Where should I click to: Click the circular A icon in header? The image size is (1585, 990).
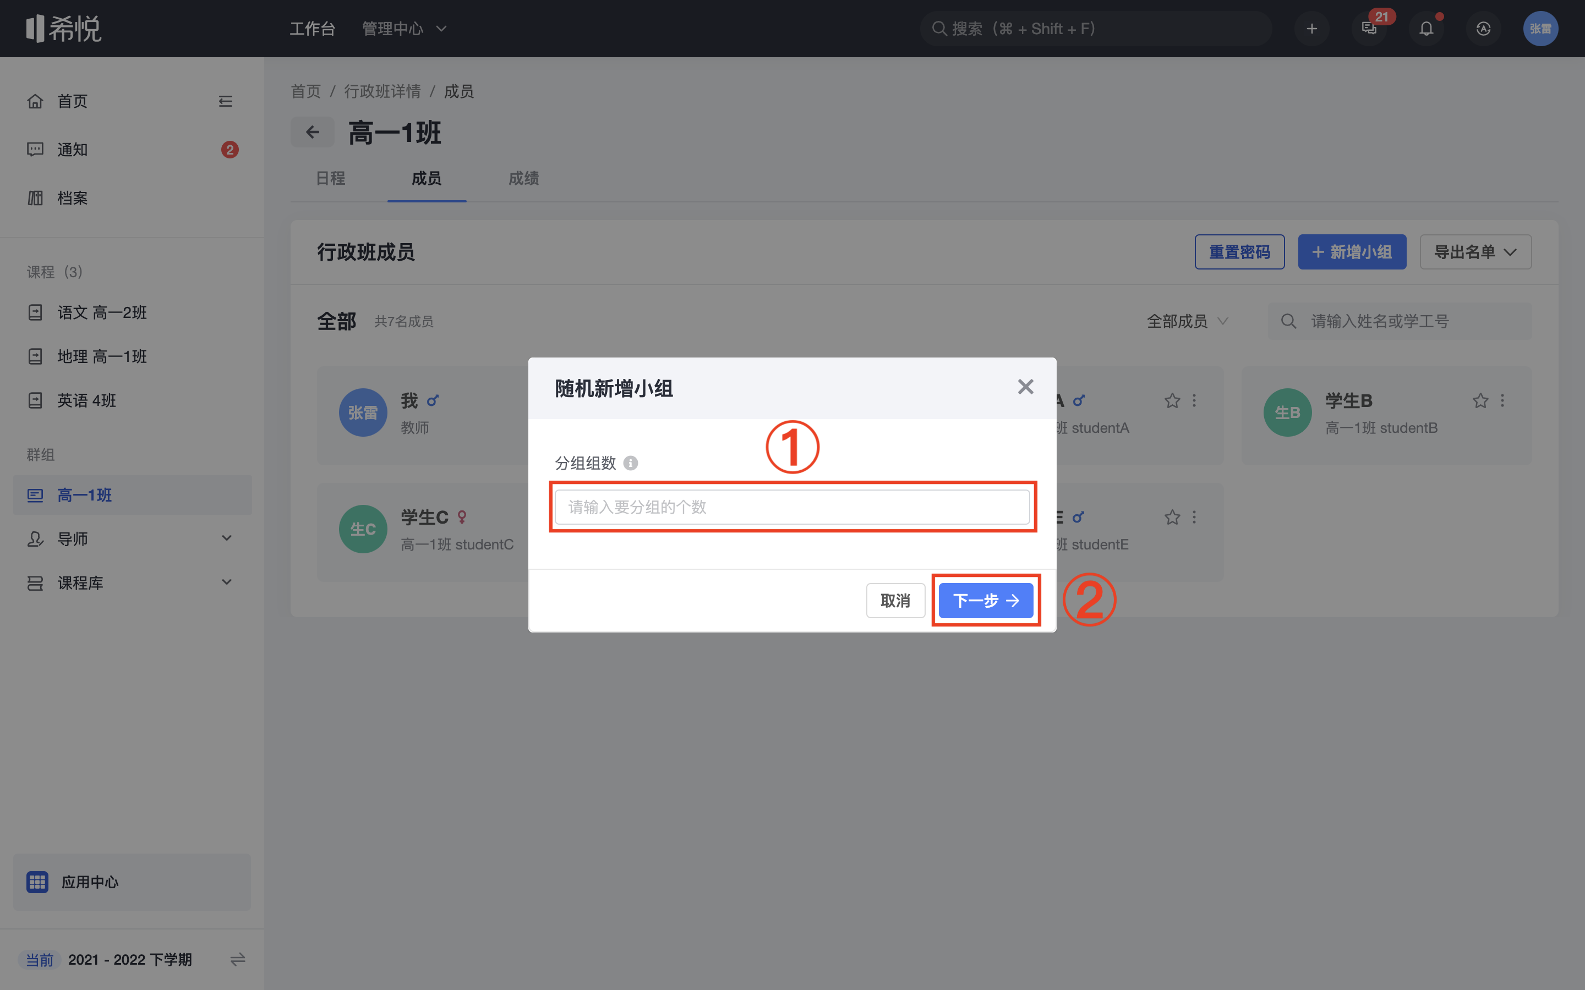click(x=1484, y=29)
